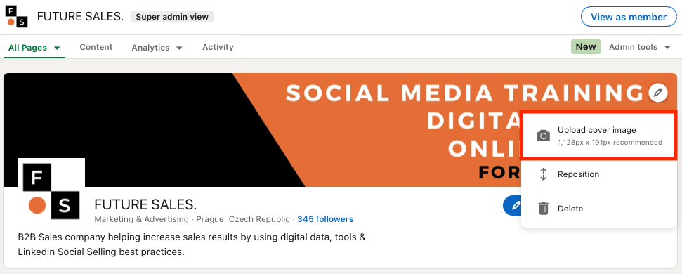Image resolution: width=682 pixels, height=274 pixels.
Task: Choose Delete from the cover menu
Action: tap(599, 209)
